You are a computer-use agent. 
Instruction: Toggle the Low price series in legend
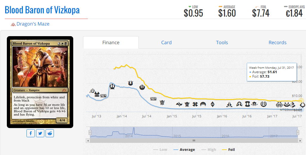point(160,150)
